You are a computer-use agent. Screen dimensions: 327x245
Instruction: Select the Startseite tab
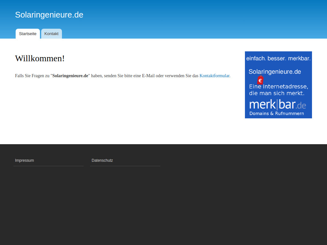[x=28, y=33]
